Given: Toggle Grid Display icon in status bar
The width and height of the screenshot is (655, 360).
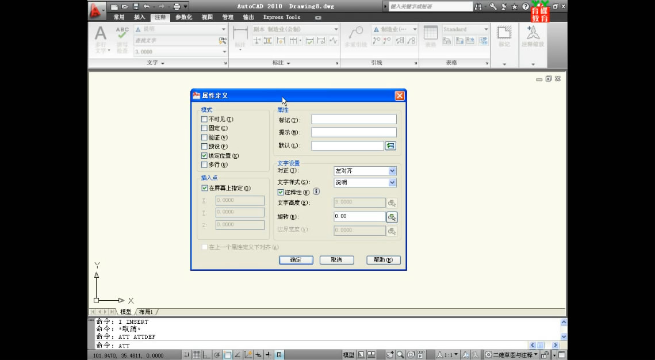Looking at the screenshot, I should [x=197, y=355].
